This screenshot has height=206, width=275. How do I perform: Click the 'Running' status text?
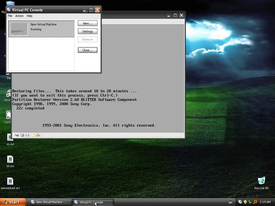coord(36,29)
